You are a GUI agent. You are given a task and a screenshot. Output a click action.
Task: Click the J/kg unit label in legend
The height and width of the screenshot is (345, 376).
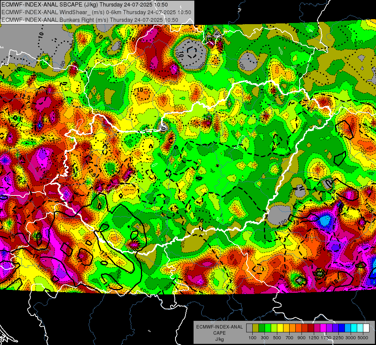pos(219,339)
